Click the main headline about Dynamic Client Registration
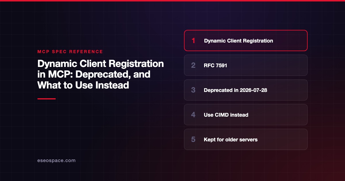 101,74
